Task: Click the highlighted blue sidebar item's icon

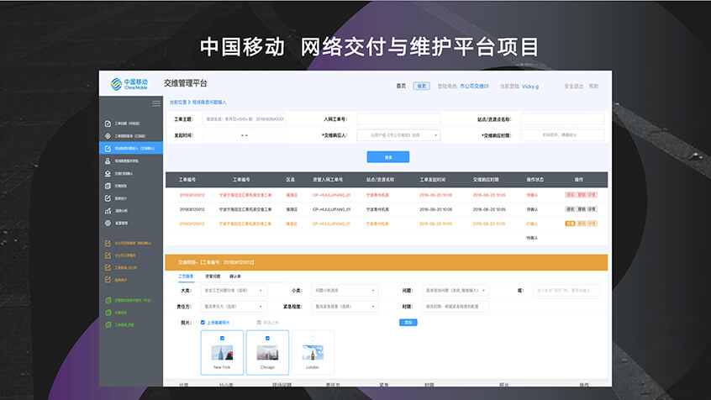Action: [108, 148]
